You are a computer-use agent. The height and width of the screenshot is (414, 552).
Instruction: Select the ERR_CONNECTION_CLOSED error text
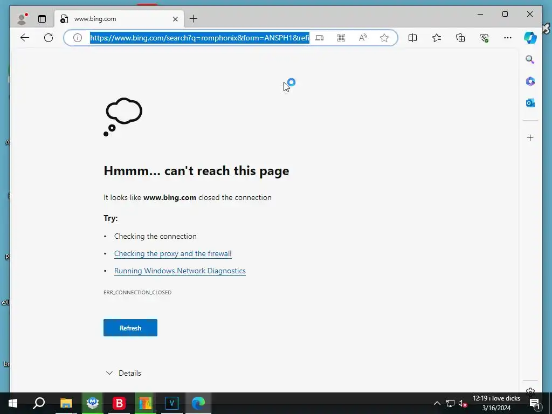[137, 292]
